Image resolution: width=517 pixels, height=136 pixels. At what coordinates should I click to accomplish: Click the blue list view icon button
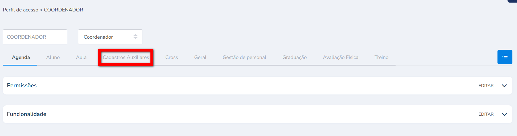505,57
